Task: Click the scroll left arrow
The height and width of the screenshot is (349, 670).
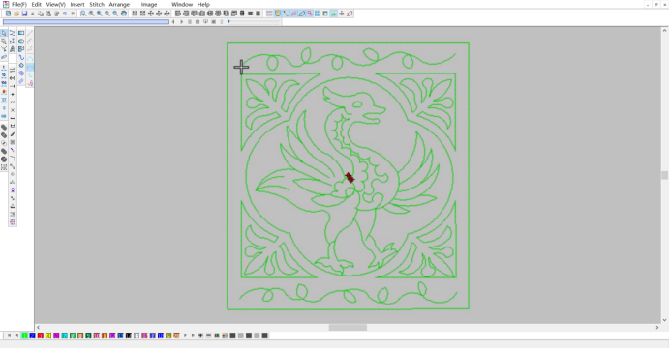Action: (38, 327)
